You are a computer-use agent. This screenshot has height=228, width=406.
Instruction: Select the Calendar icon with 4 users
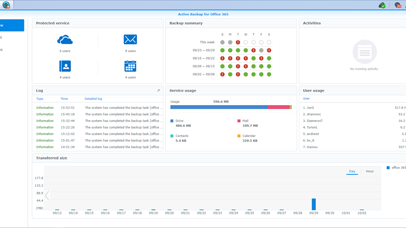[x=130, y=66]
